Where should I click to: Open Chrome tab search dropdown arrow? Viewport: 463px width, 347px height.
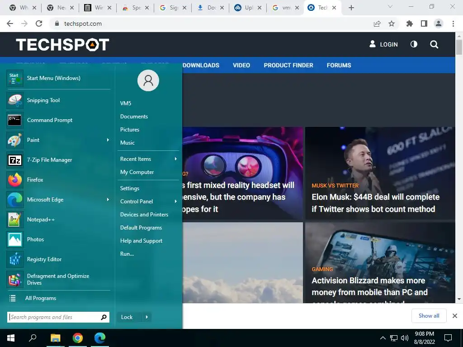pyautogui.click(x=390, y=7)
